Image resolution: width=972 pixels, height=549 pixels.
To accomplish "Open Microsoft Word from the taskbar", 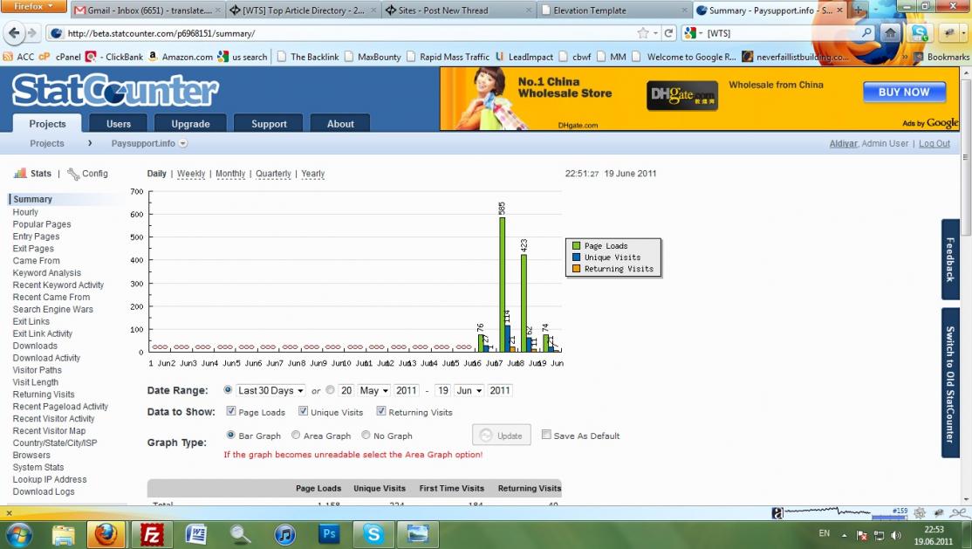I will 196,534.
